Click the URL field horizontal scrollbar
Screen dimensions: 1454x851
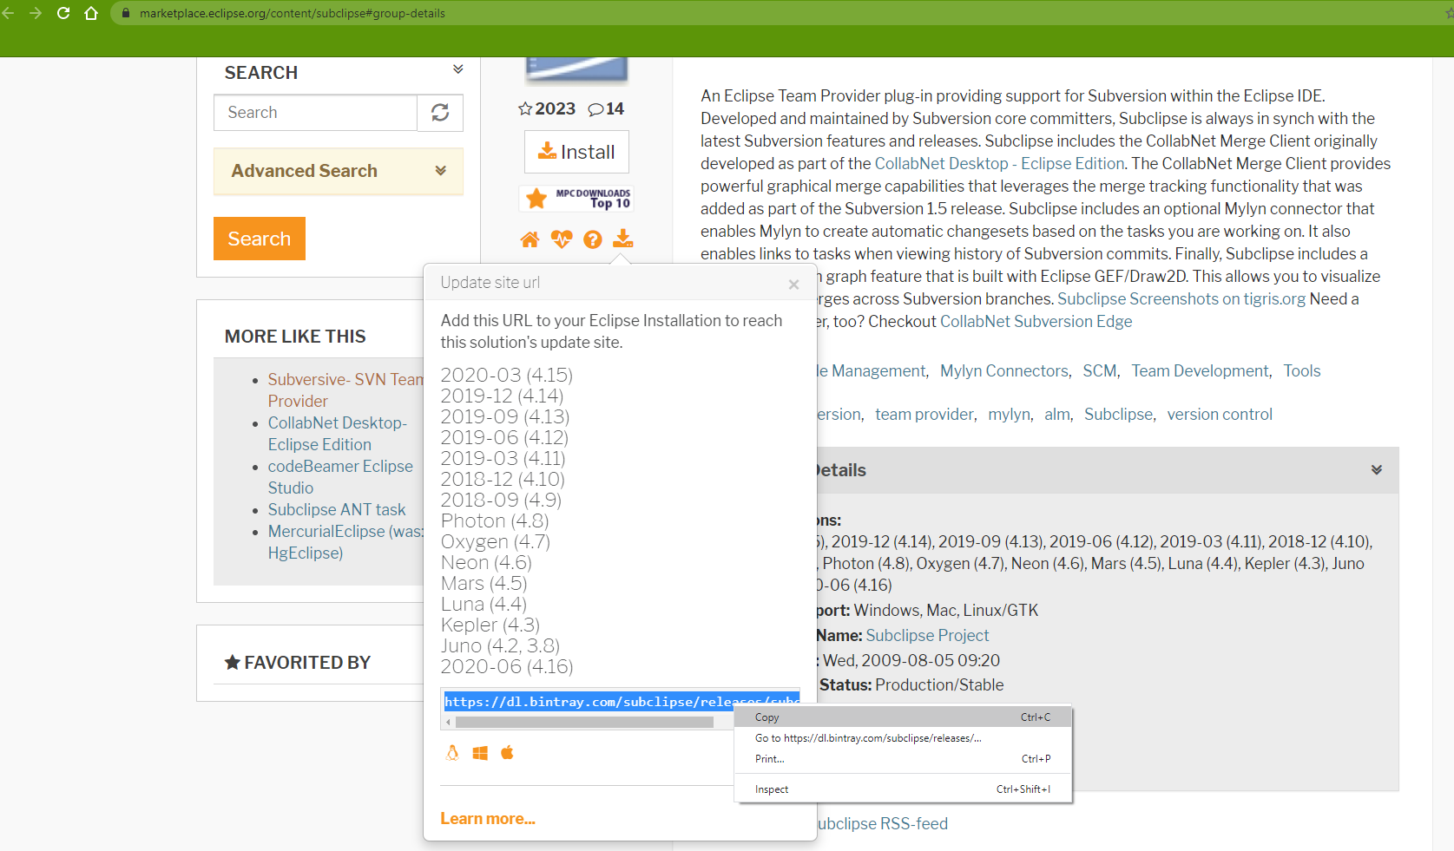585,722
